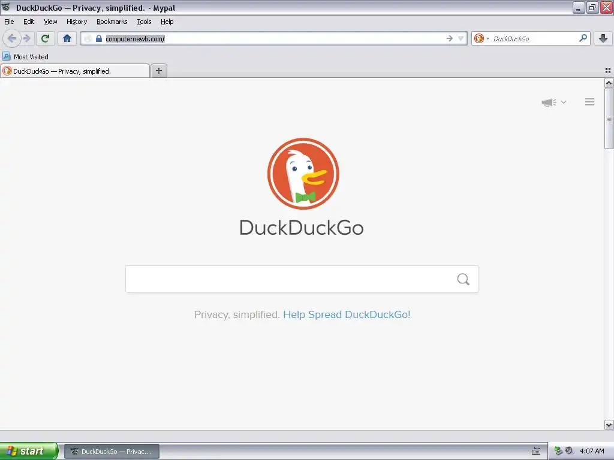Click the 4:07 AM clock
This screenshot has width=614, height=460.
[x=592, y=451]
